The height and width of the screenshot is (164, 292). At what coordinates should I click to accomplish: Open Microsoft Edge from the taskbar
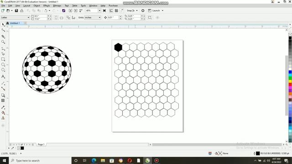tap(94, 160)
